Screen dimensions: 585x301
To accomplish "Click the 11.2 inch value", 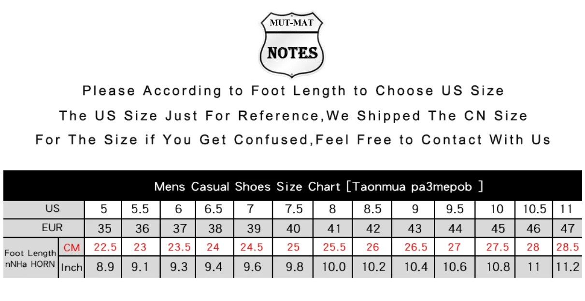I will point(568,268).
